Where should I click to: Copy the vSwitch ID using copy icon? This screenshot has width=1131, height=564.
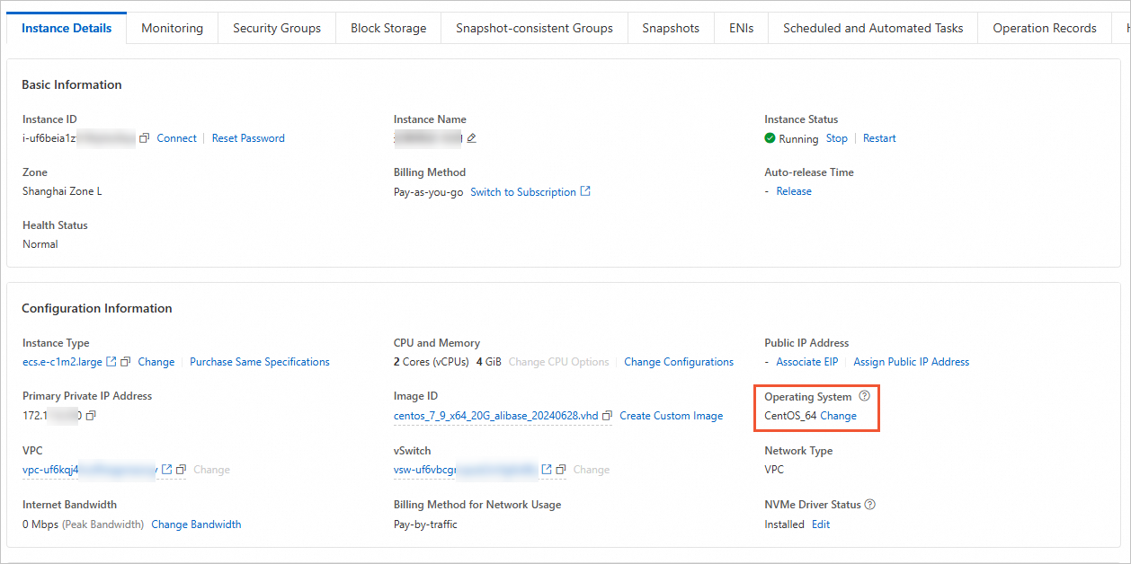click(x=561, y=470)
